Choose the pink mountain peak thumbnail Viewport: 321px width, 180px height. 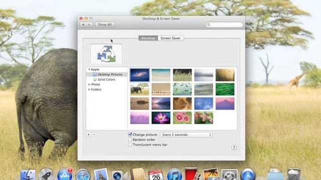click(225, 103)
